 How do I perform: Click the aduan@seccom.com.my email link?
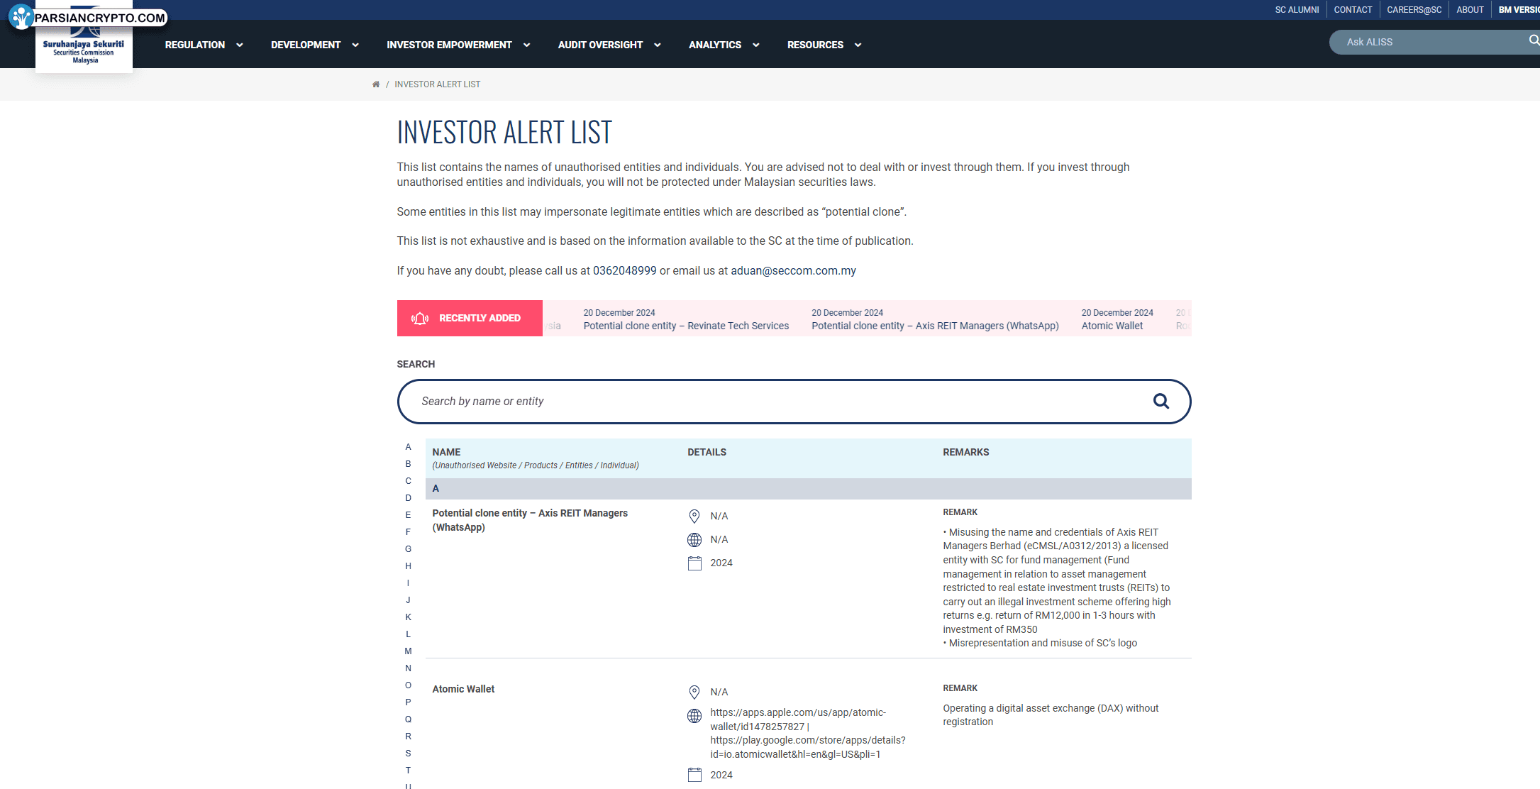click(x=793, y=271)
